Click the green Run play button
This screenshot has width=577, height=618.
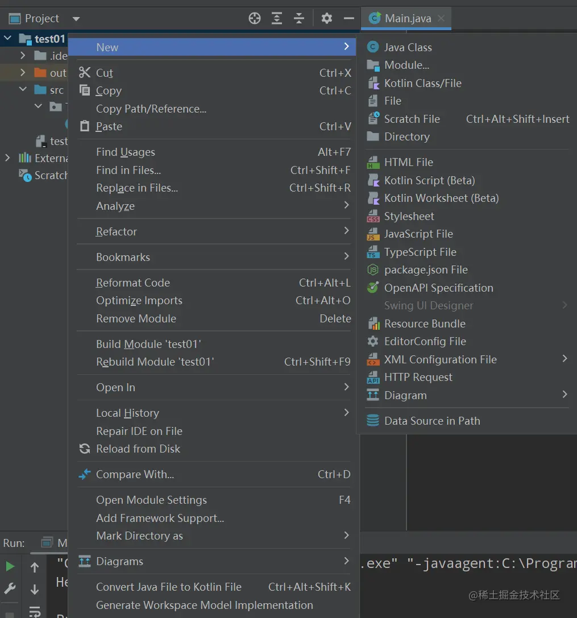pyautogui.click(x=10, y=567)
